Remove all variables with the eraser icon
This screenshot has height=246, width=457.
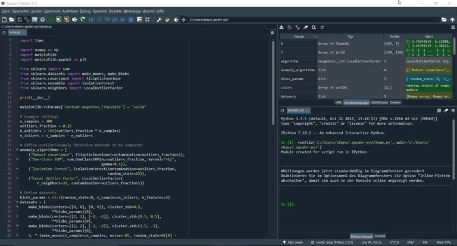pyautogui.click(x=305, y=27)
